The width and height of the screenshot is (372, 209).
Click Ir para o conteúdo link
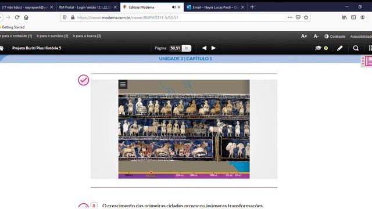point(16,36)
